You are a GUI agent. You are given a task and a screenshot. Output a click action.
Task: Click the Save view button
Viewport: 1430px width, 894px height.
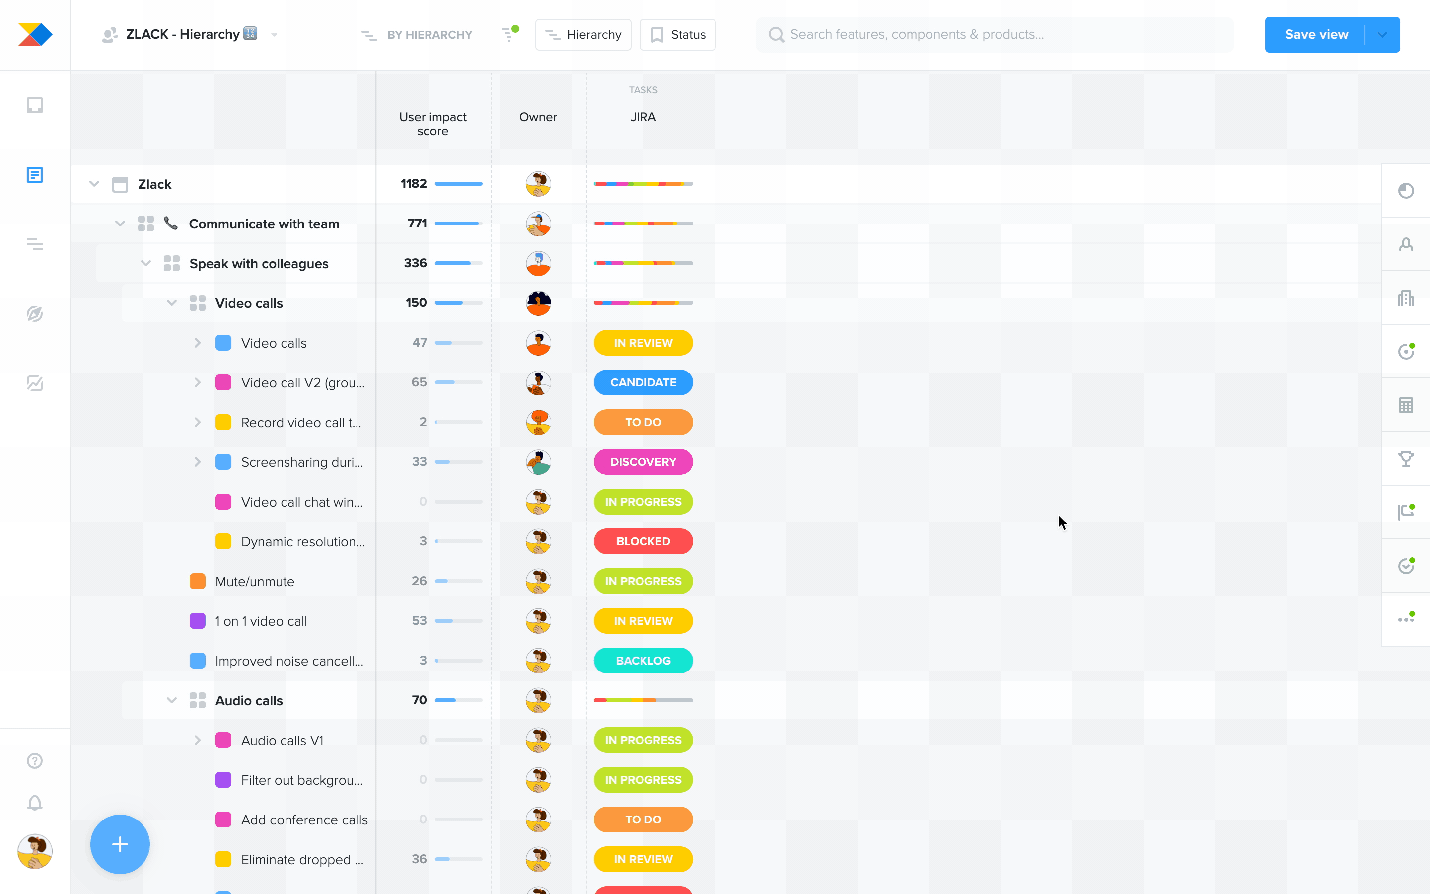pyautogui.click(x=1316, y=35)
